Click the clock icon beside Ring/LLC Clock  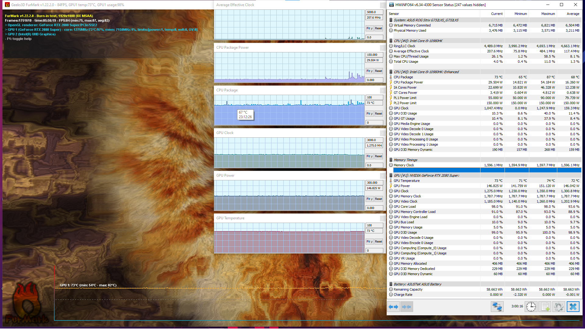[391, 46]
